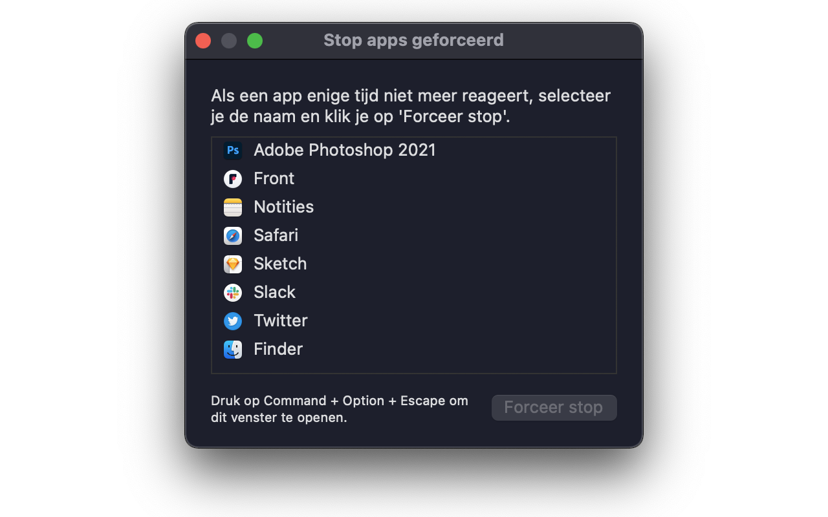
Task: Click the Notities notepad icon
Action: click(x=233, y=207)
